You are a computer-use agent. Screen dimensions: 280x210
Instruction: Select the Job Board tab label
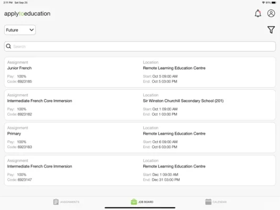tap(146, 202)
